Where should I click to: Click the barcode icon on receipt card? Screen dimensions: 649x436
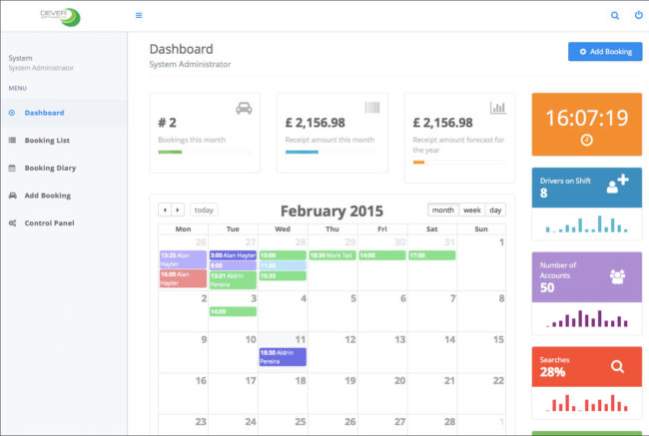pos(371,108)
